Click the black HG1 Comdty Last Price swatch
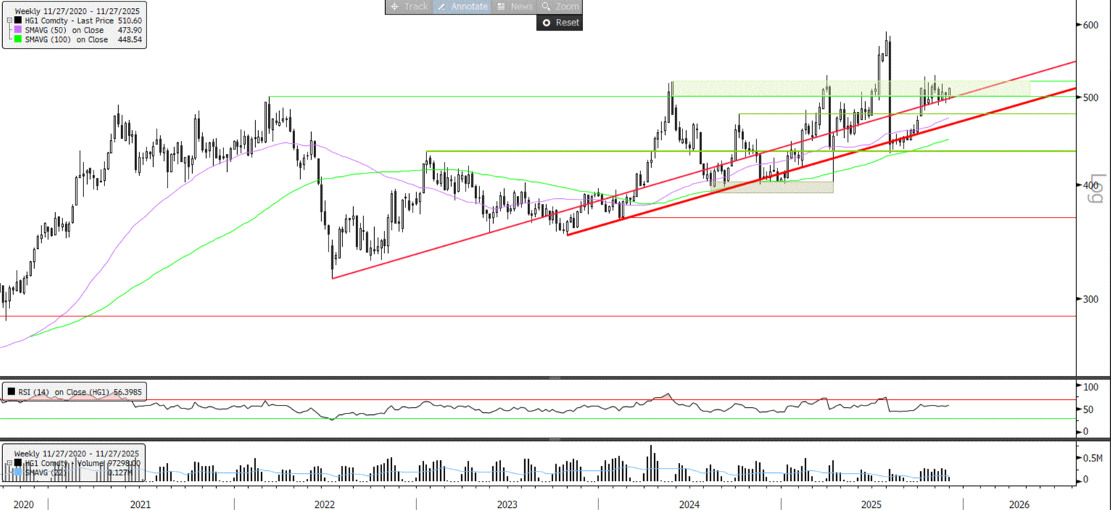Image resolution: width=1111 pixels, height=510 pixels. pos(18,21)
